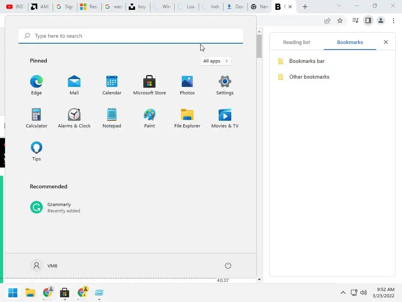Open the rightmost taskbar app icon

pos(99,293)
